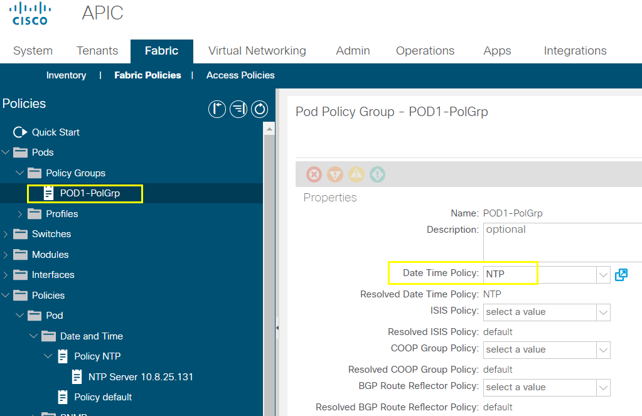Click the yellow minor faults icon
The image size is (642, 416).
coord(356,174)
